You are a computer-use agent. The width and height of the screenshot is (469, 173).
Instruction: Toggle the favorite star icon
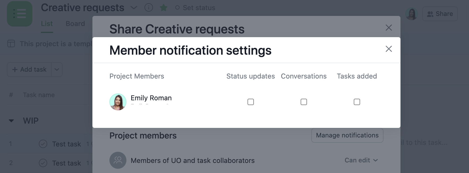coord(164,8)
